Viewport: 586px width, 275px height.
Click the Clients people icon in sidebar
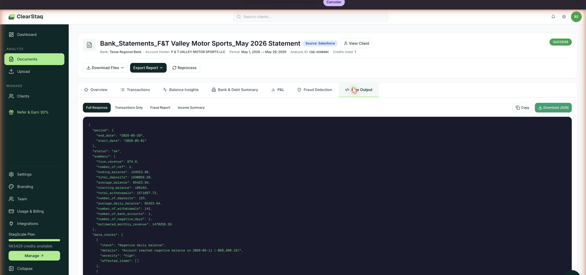tap(11, 96)
